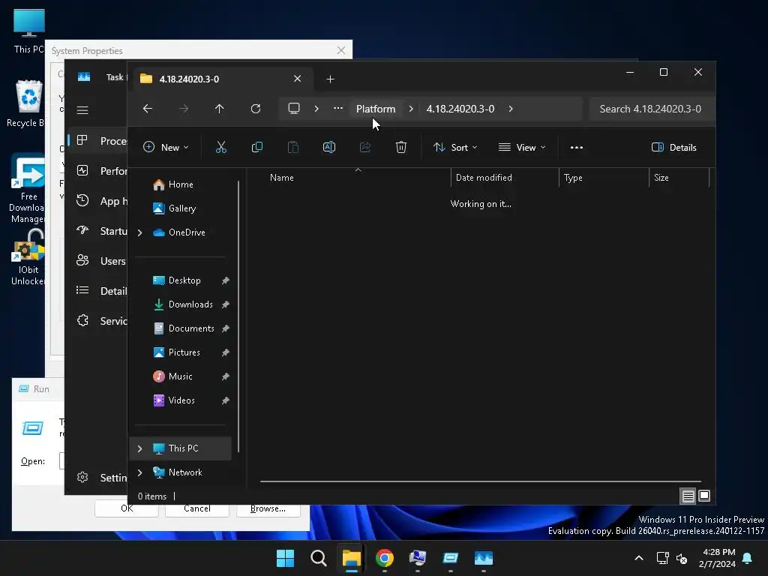Open Task Manager hamburger menu

82,110
